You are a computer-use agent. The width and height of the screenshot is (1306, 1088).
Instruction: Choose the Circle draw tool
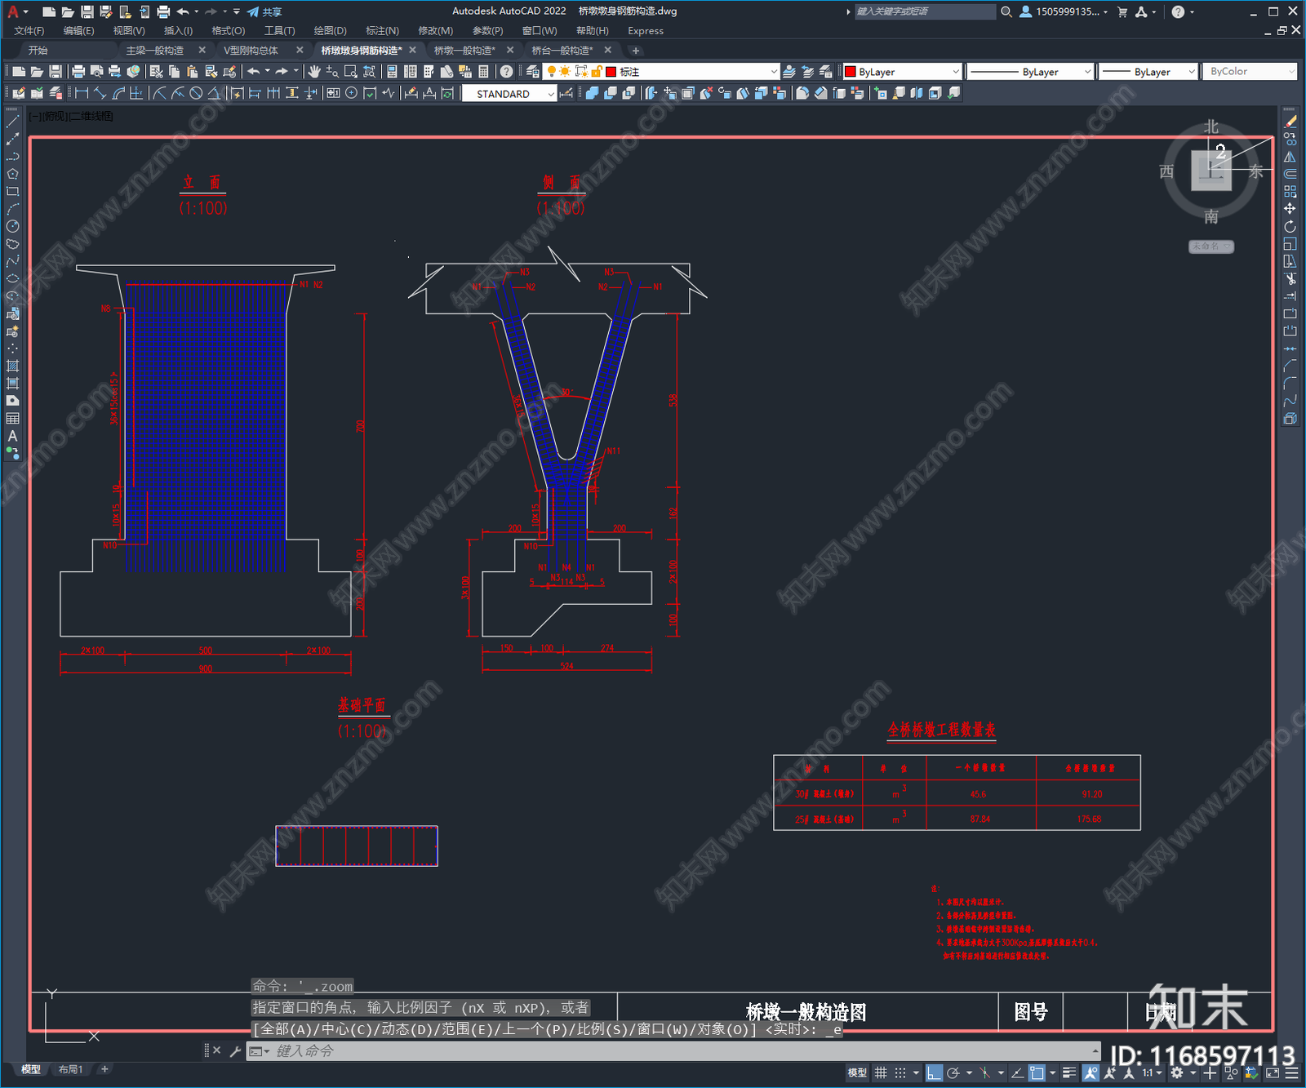pyautogui.click(x=12, y=226)
